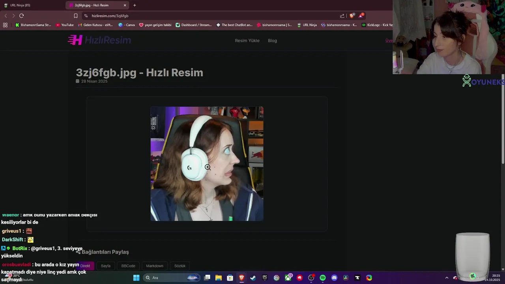Reload the page with the refresh icon
Viewport: 505px width, 284px height.
pyautogui.click(x=22, y=16)
